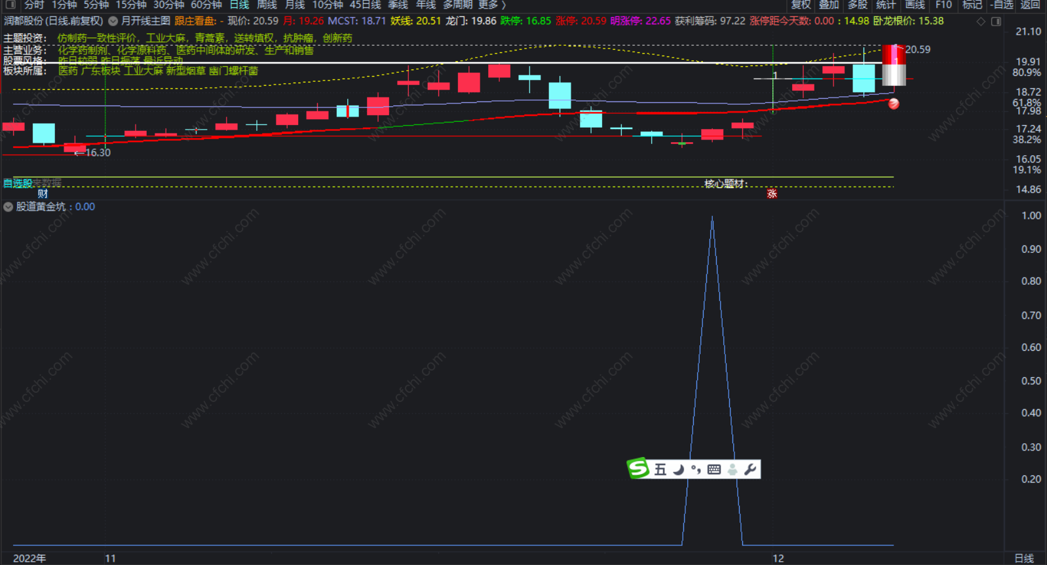Select the 月线 monthly period

(295, 5)
